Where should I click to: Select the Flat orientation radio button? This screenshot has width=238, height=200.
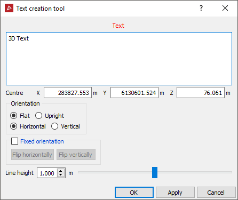pyautogui.click(x=14, y=116)
